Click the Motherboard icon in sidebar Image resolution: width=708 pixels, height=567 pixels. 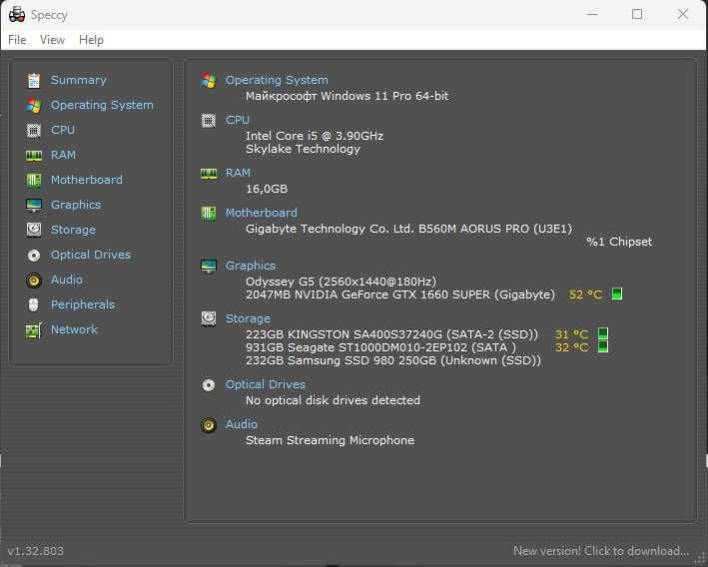(x=34, y=180)
